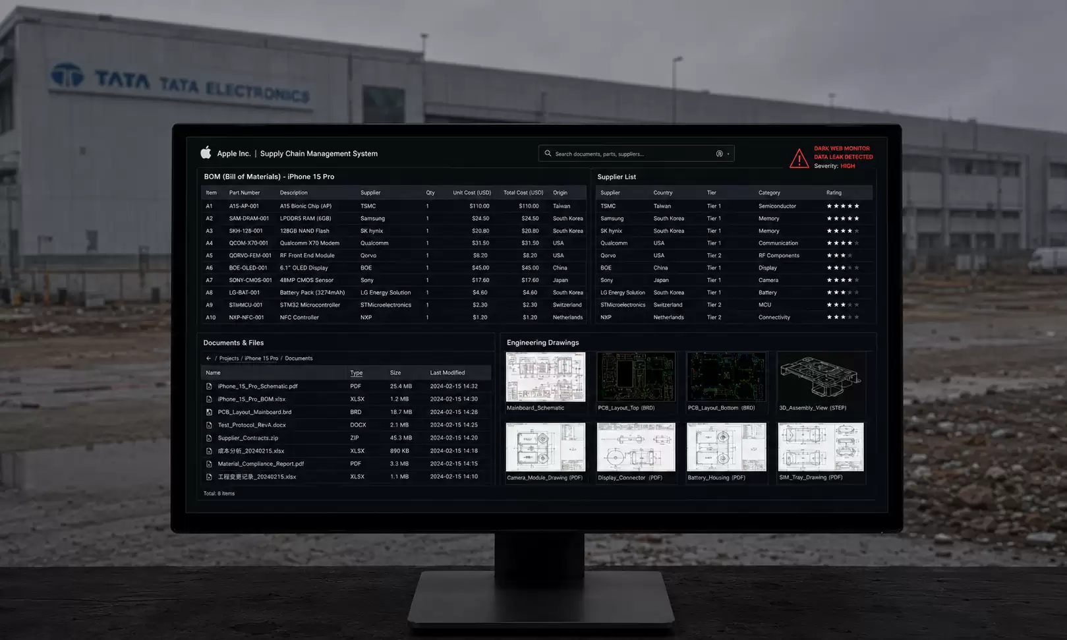
Task: Select file name Supplier_Contracts.zip
Action: (x=248, y=438)
